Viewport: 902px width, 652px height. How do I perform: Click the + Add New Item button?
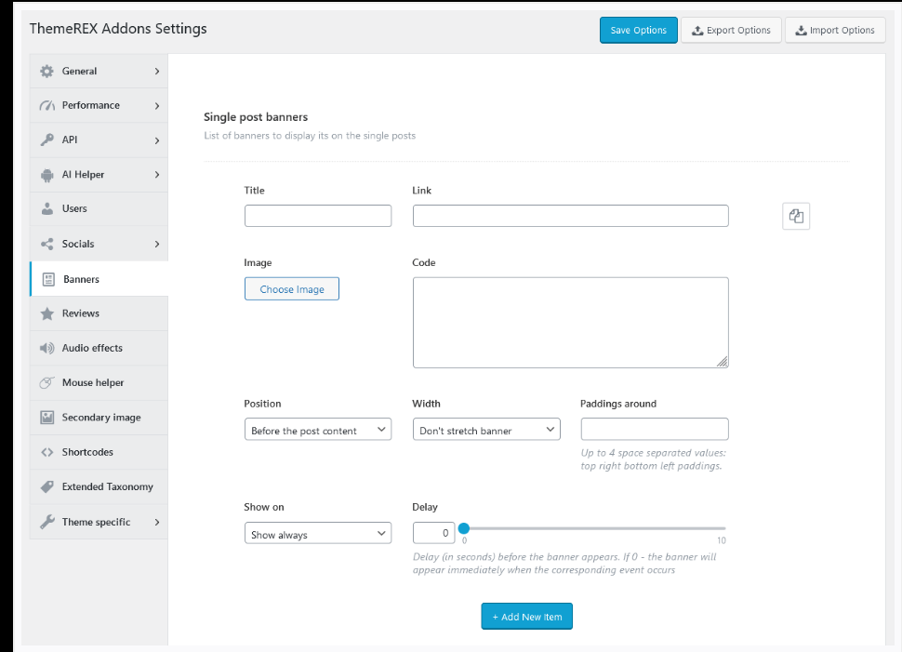(527, 617)
